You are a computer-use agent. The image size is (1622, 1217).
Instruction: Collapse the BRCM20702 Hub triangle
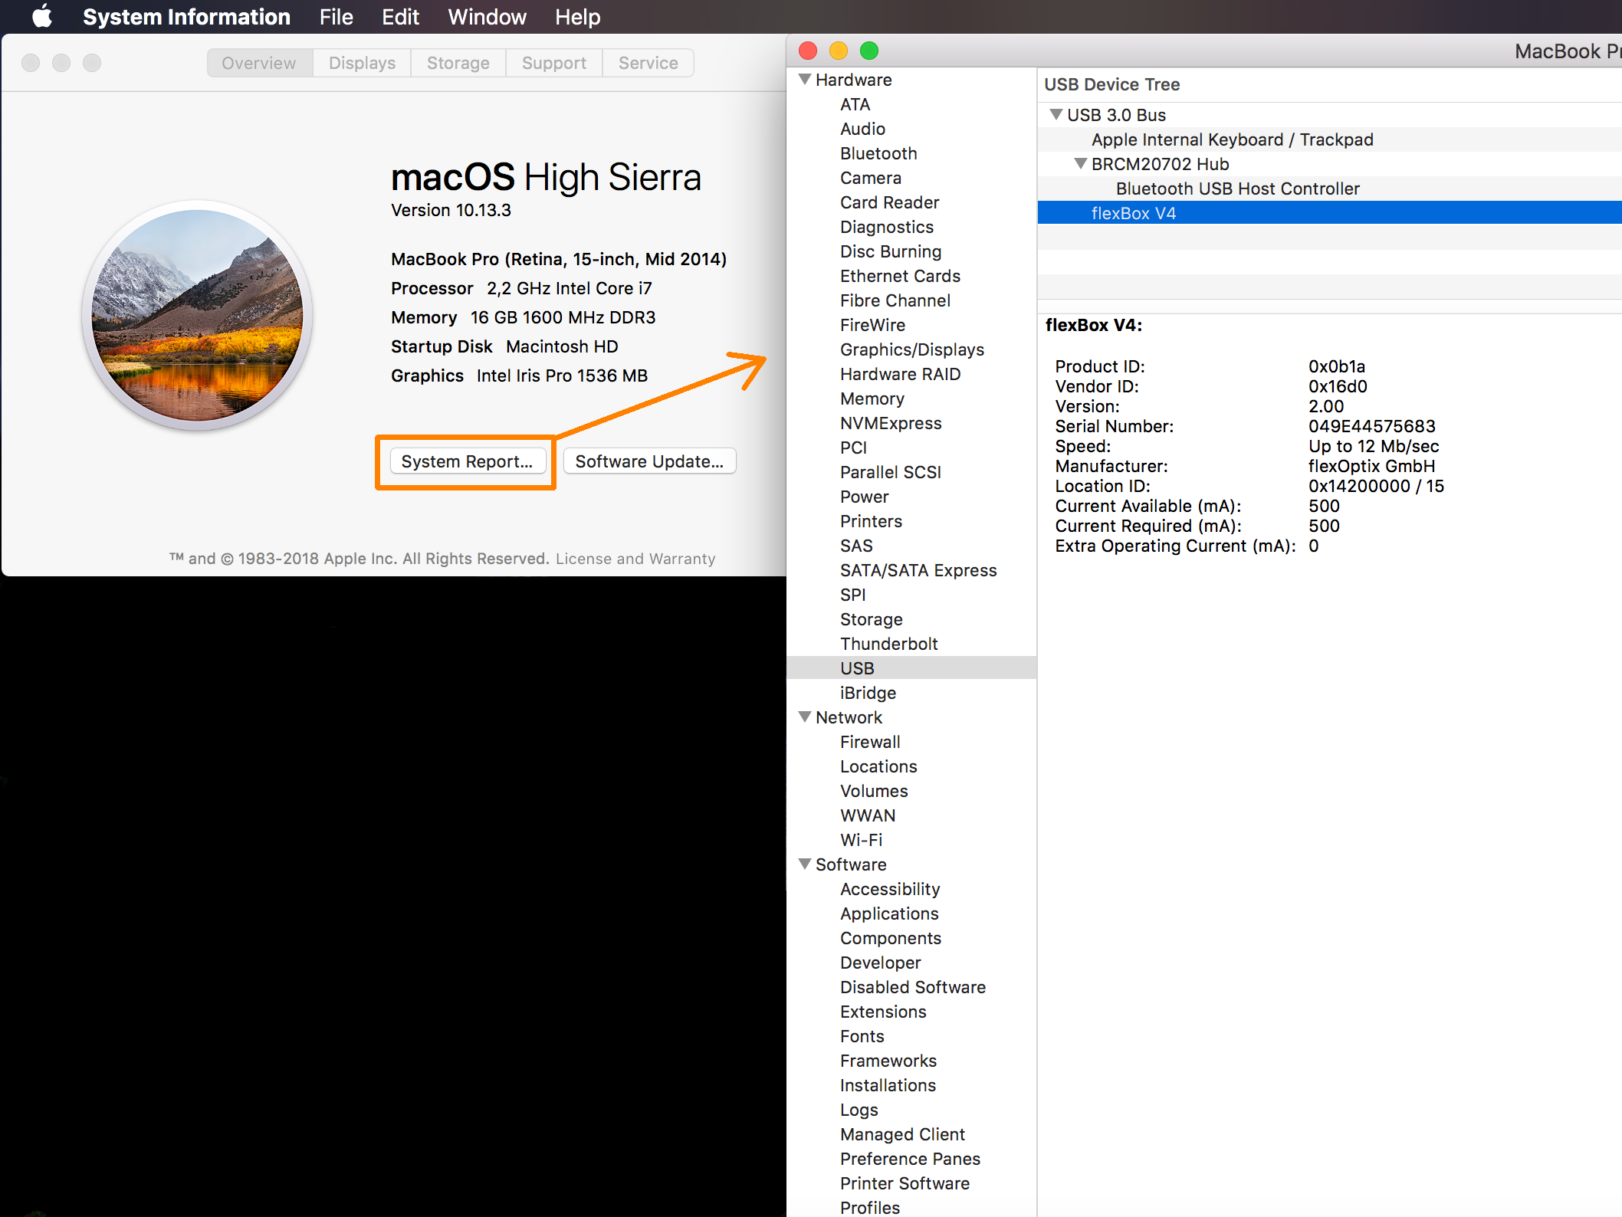[1081, 163]
